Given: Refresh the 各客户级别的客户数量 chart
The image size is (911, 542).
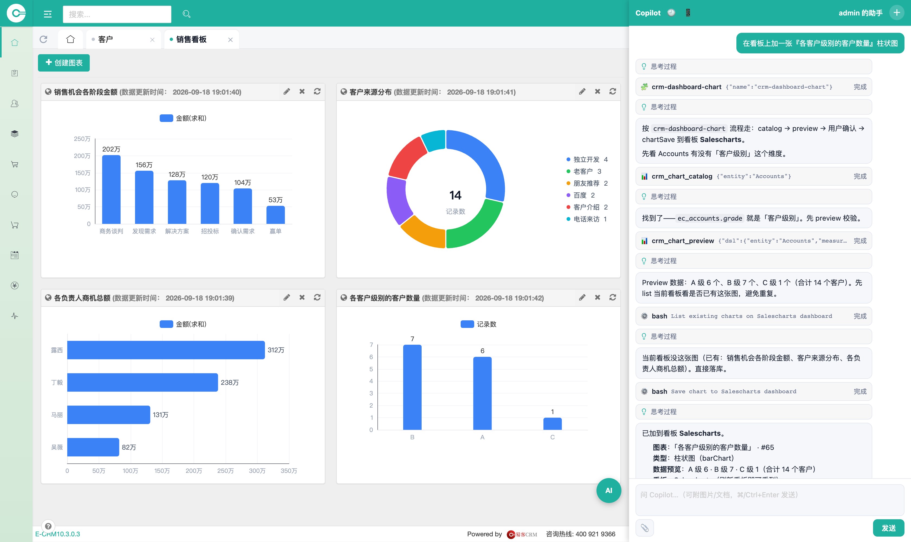Looking at the screenshot, I should (x=613, y=297).
